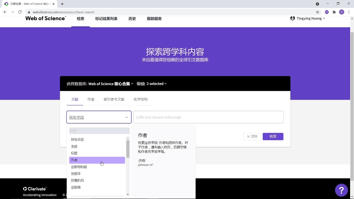Image resolution: width=354 pixels, height=199 pixels.
Task: Click the browser forward arrow
Action: tap(12, 12)
